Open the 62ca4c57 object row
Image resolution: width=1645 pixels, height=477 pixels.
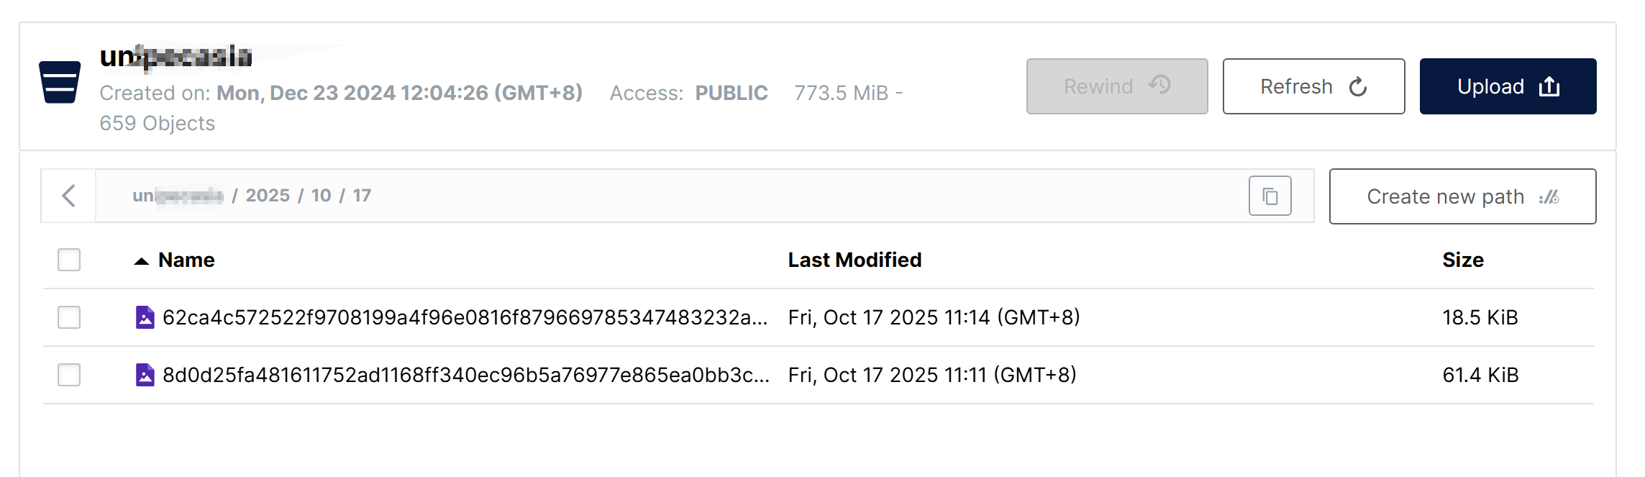tap(465, 317)
